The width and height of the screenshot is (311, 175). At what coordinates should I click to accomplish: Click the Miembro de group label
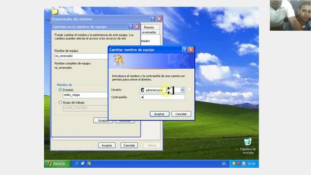tap(64, 85)
